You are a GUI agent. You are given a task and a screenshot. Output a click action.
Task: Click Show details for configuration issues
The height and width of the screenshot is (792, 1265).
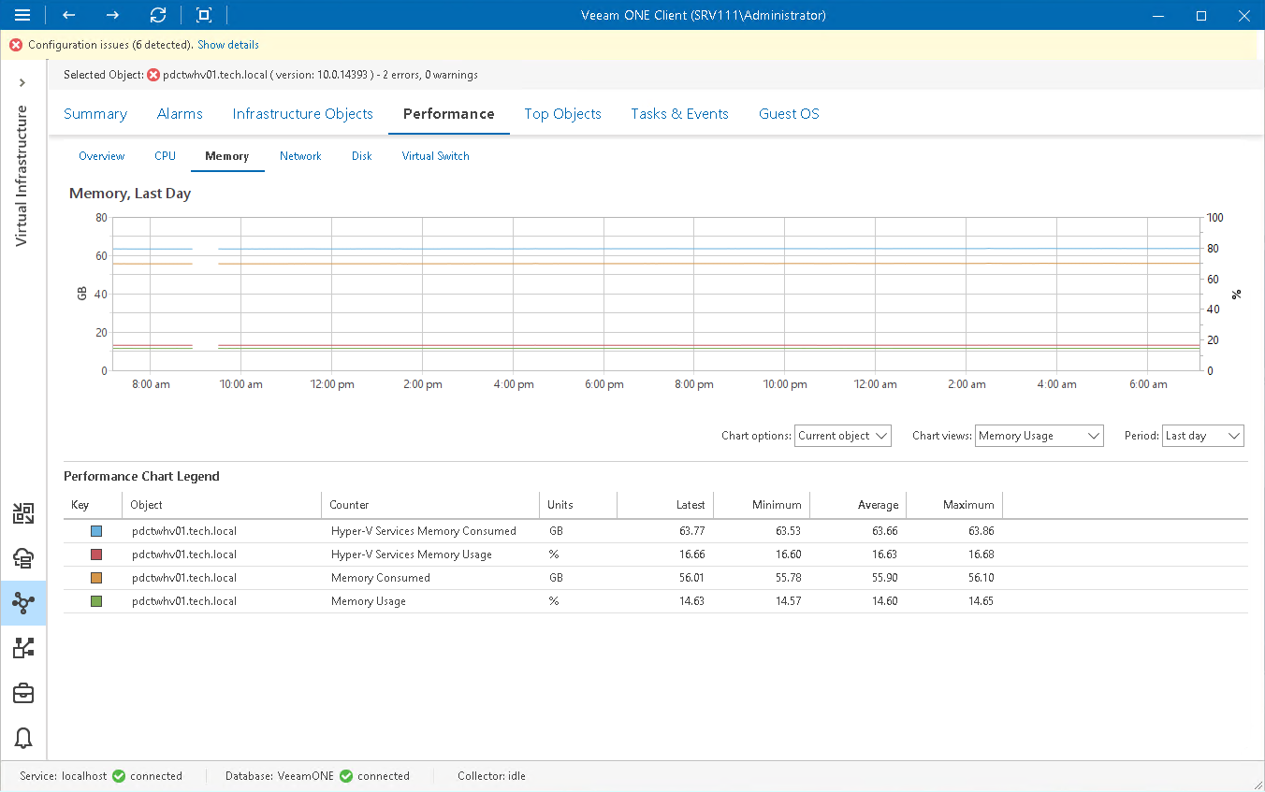(227, 44)
